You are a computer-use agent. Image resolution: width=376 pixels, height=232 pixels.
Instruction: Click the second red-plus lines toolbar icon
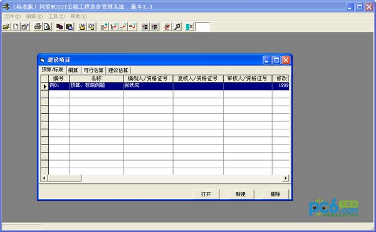click(x=155, y=26)
